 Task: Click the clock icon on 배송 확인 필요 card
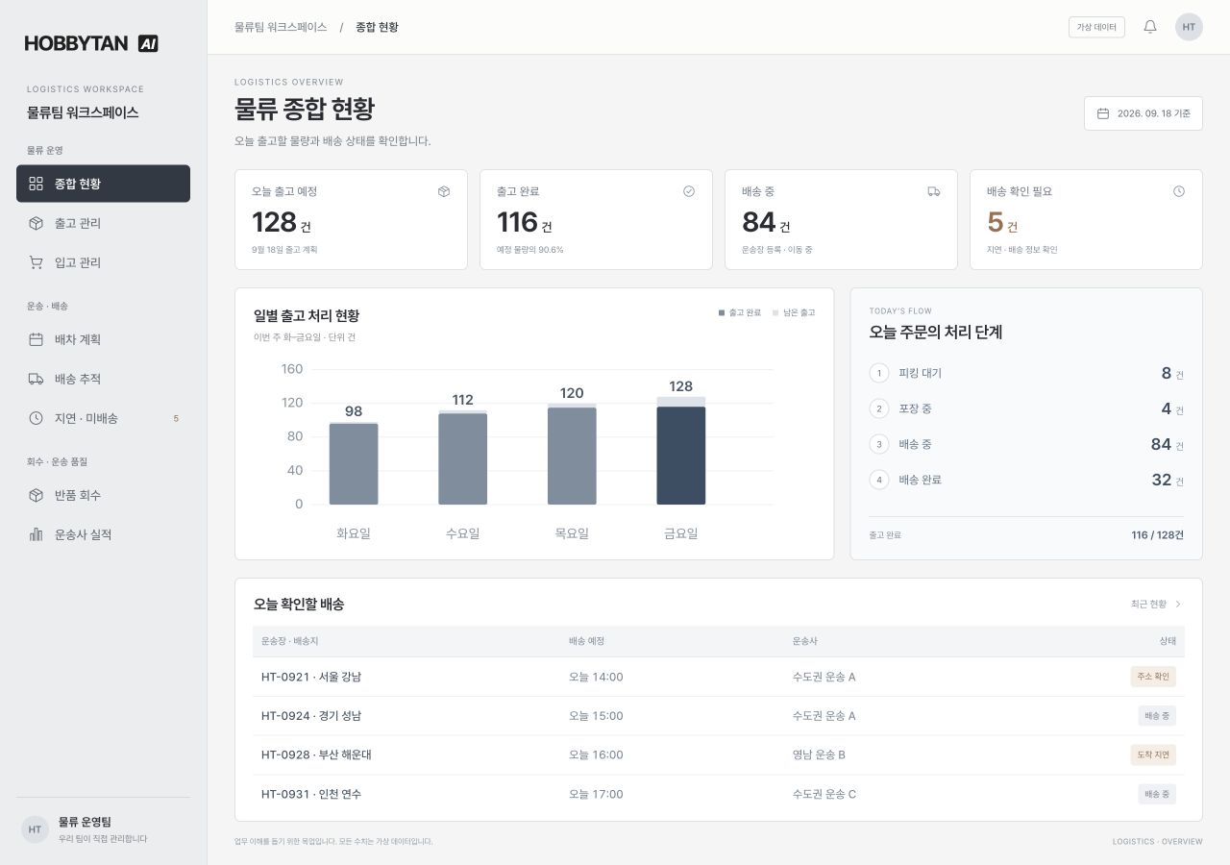1179,191
